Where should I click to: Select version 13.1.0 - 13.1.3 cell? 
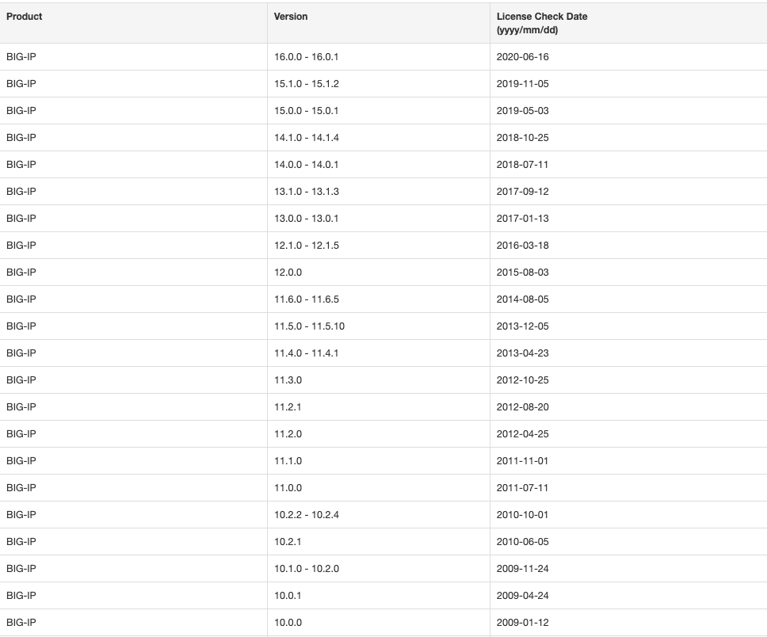tap(307, 192)
